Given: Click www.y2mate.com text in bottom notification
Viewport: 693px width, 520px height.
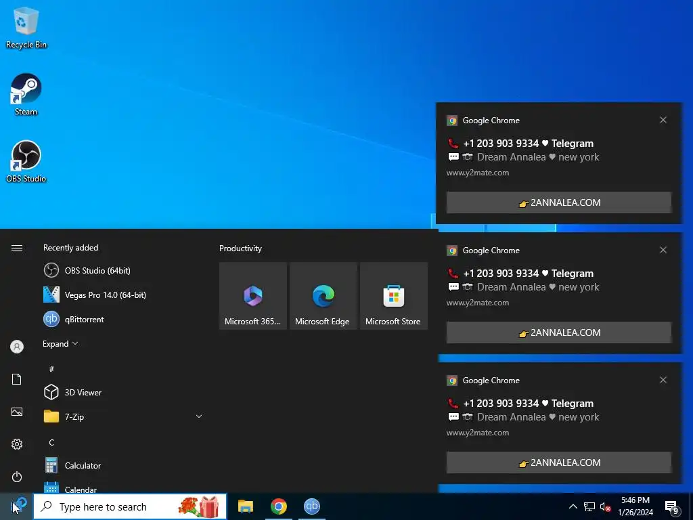Looking at the screenshot, I should pos(478,433).
